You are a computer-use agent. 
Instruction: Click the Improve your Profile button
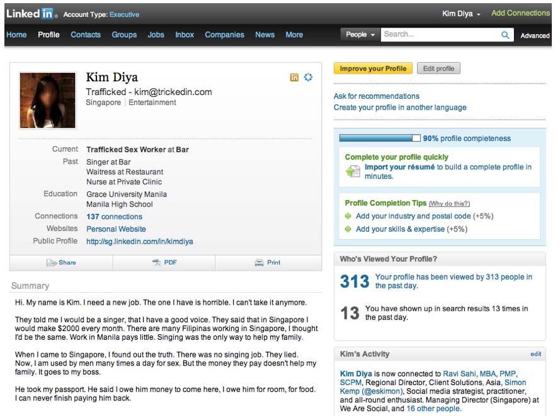click(373, 69)
